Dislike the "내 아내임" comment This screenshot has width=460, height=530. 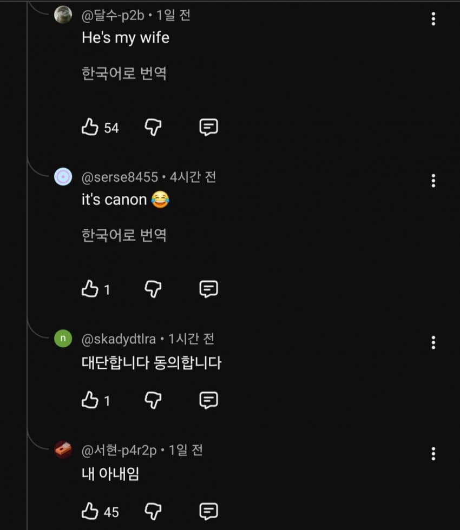(153, 511)
